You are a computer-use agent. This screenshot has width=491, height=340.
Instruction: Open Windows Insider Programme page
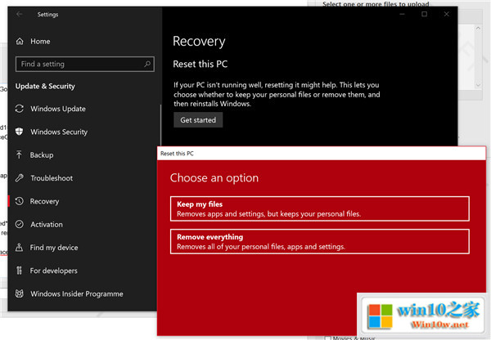point(77,293)
